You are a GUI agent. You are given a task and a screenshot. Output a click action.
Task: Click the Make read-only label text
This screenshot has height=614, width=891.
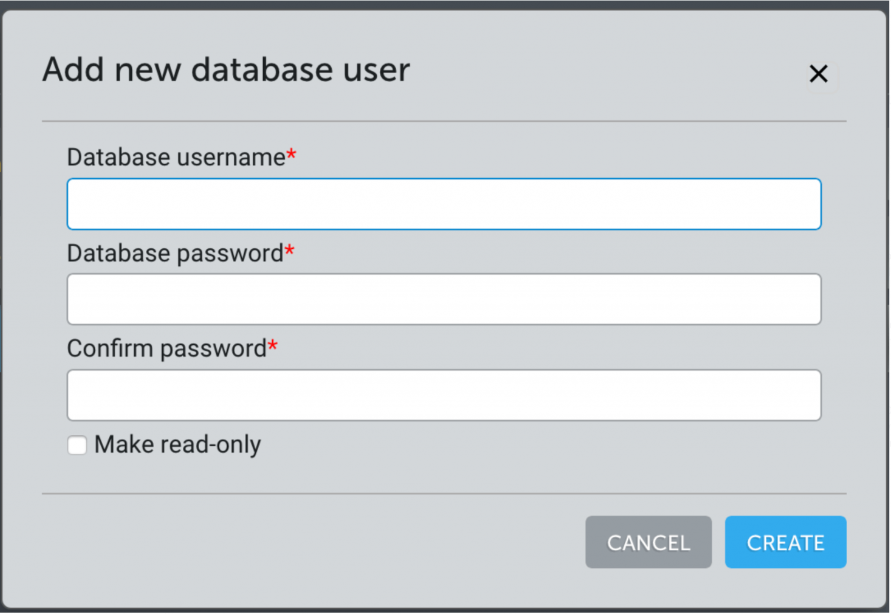[178, 444]
